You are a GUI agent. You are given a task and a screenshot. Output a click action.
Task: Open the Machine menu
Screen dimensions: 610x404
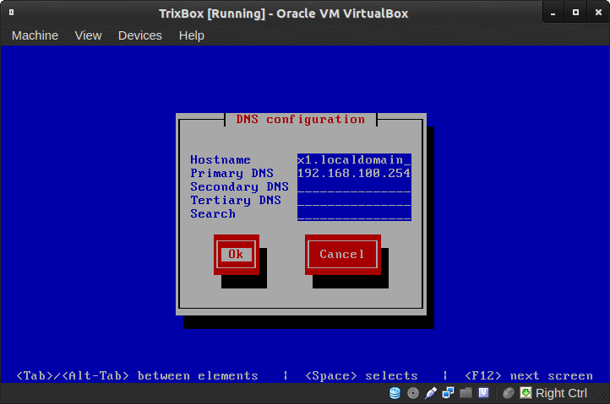(x=35, y=35)
